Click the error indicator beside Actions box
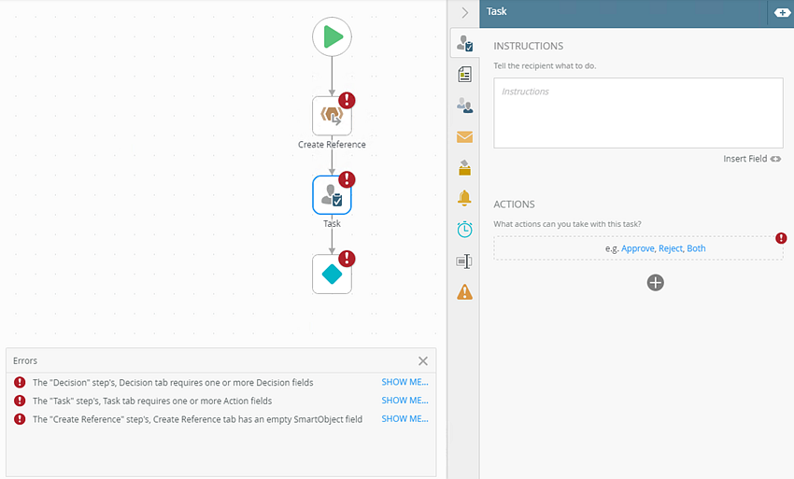This screenshot has height=479, width=794. pos(781,238)
